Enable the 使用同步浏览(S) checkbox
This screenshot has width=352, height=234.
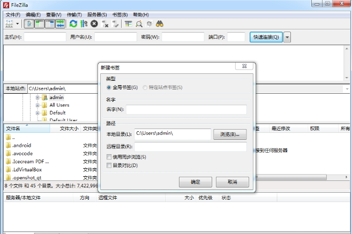tap(109, 157)
